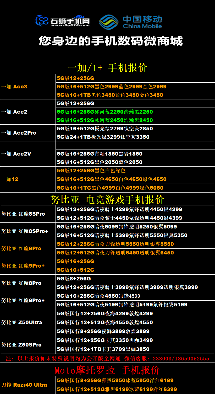215x394 pixels.
Task: Click Ace3 5G版12+256G row
Action: [135, 78]
